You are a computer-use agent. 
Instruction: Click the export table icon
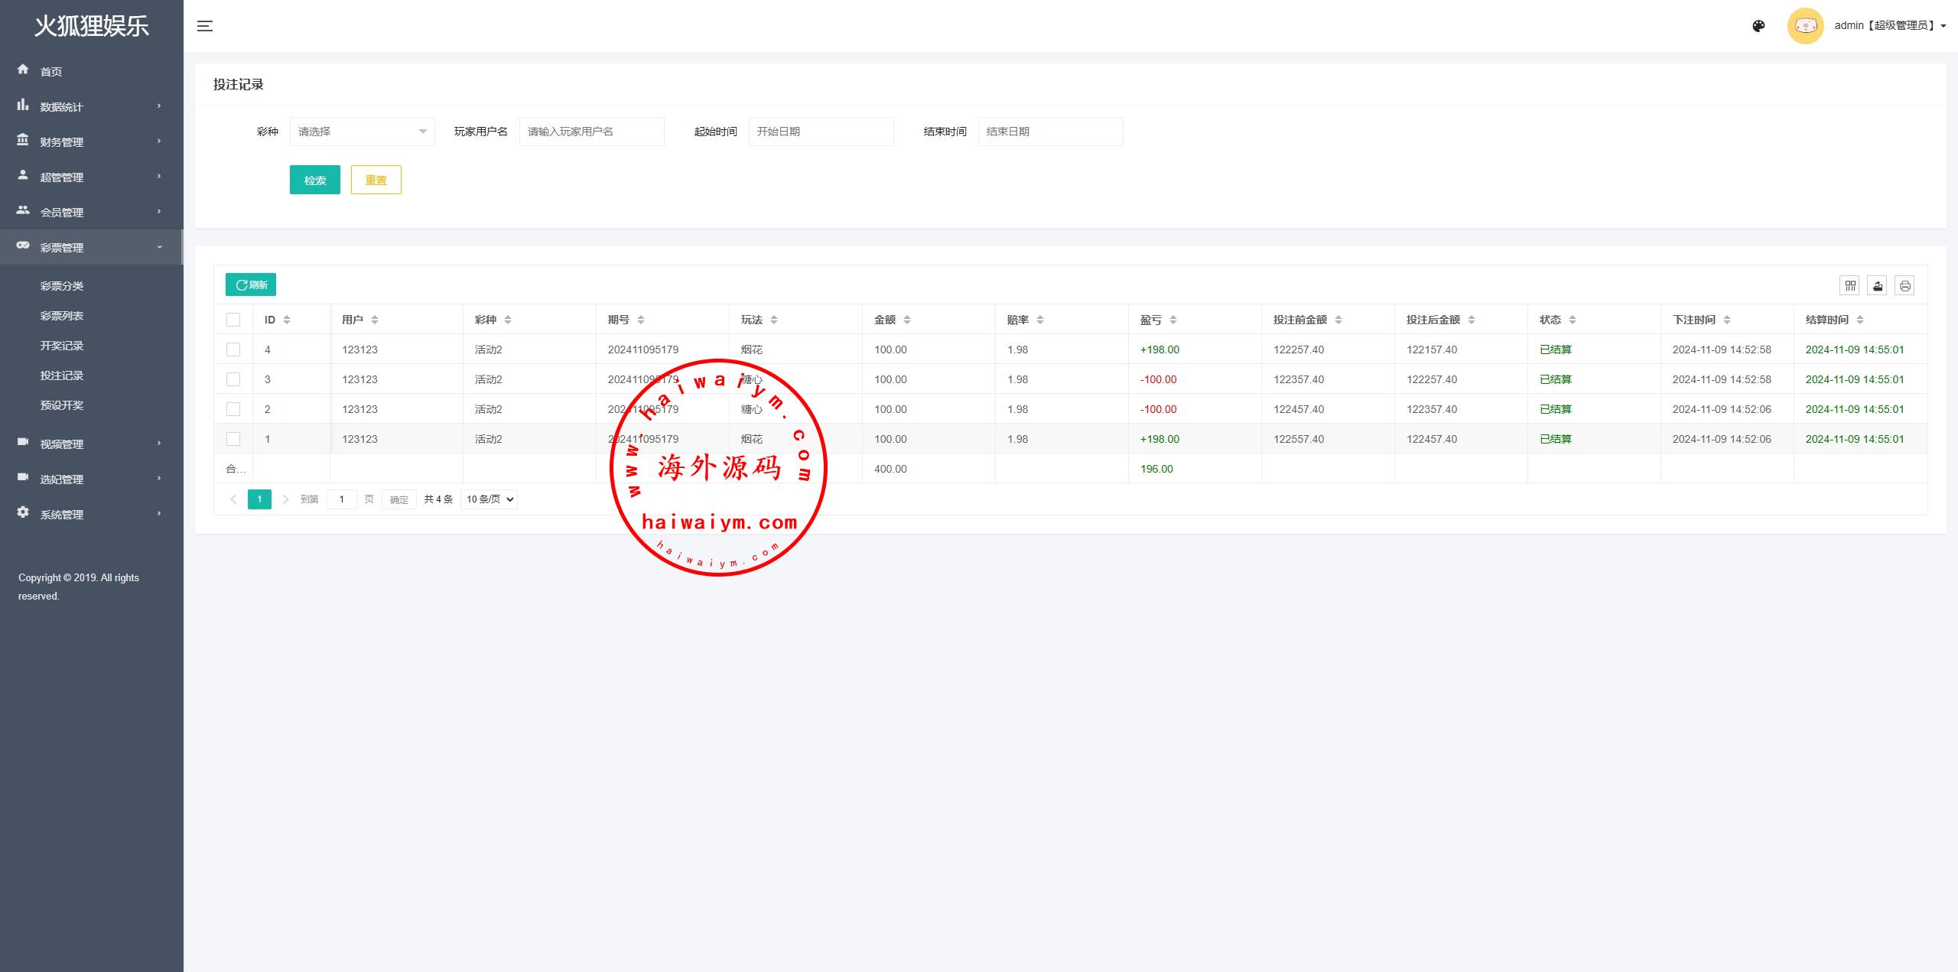1878,286
